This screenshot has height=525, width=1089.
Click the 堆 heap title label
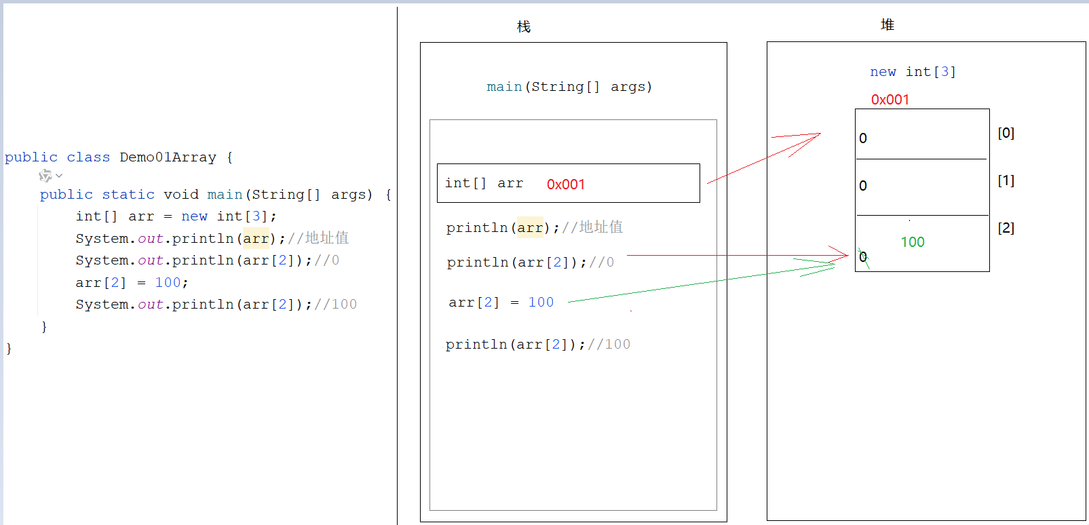point(887,25)
